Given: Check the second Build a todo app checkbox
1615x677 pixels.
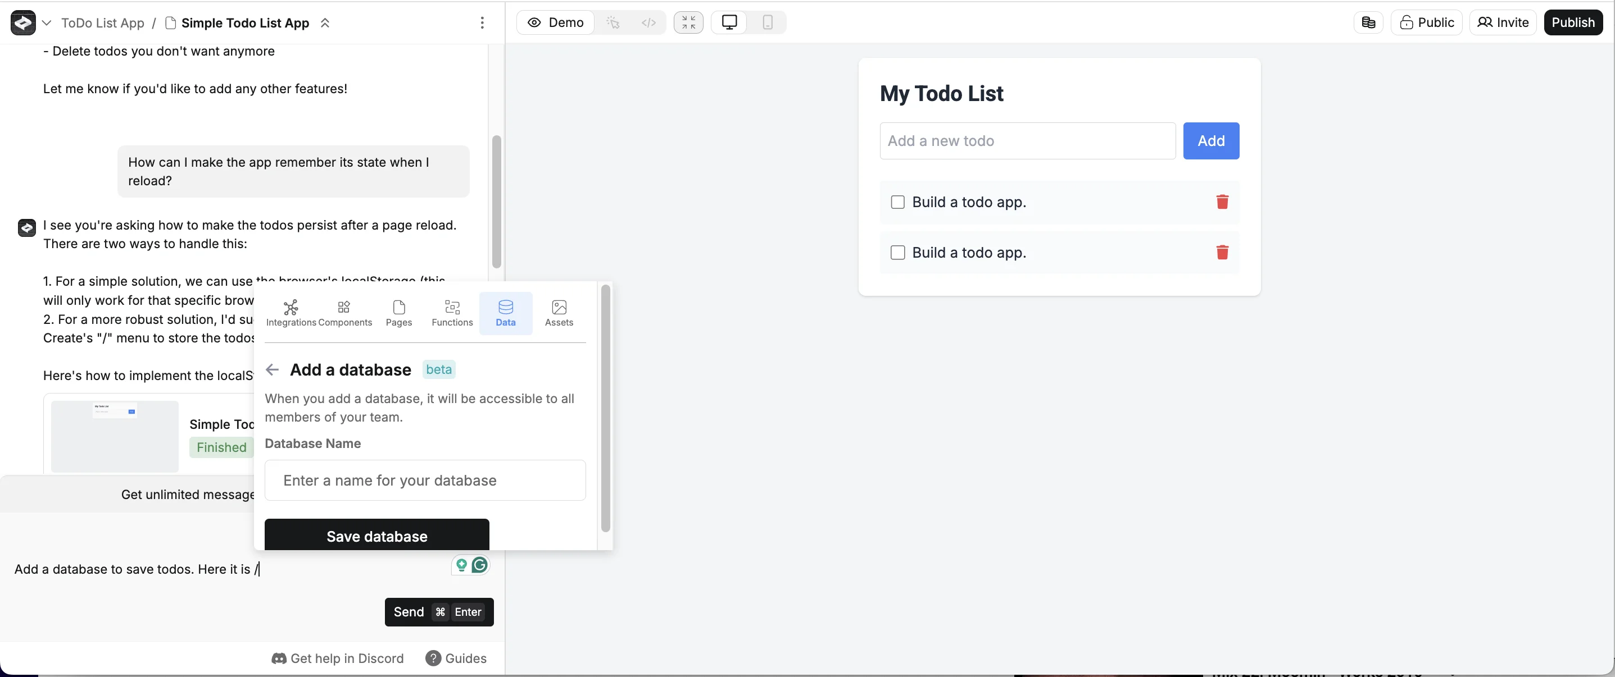Looking at the screenshot, I should click(897, 253).
